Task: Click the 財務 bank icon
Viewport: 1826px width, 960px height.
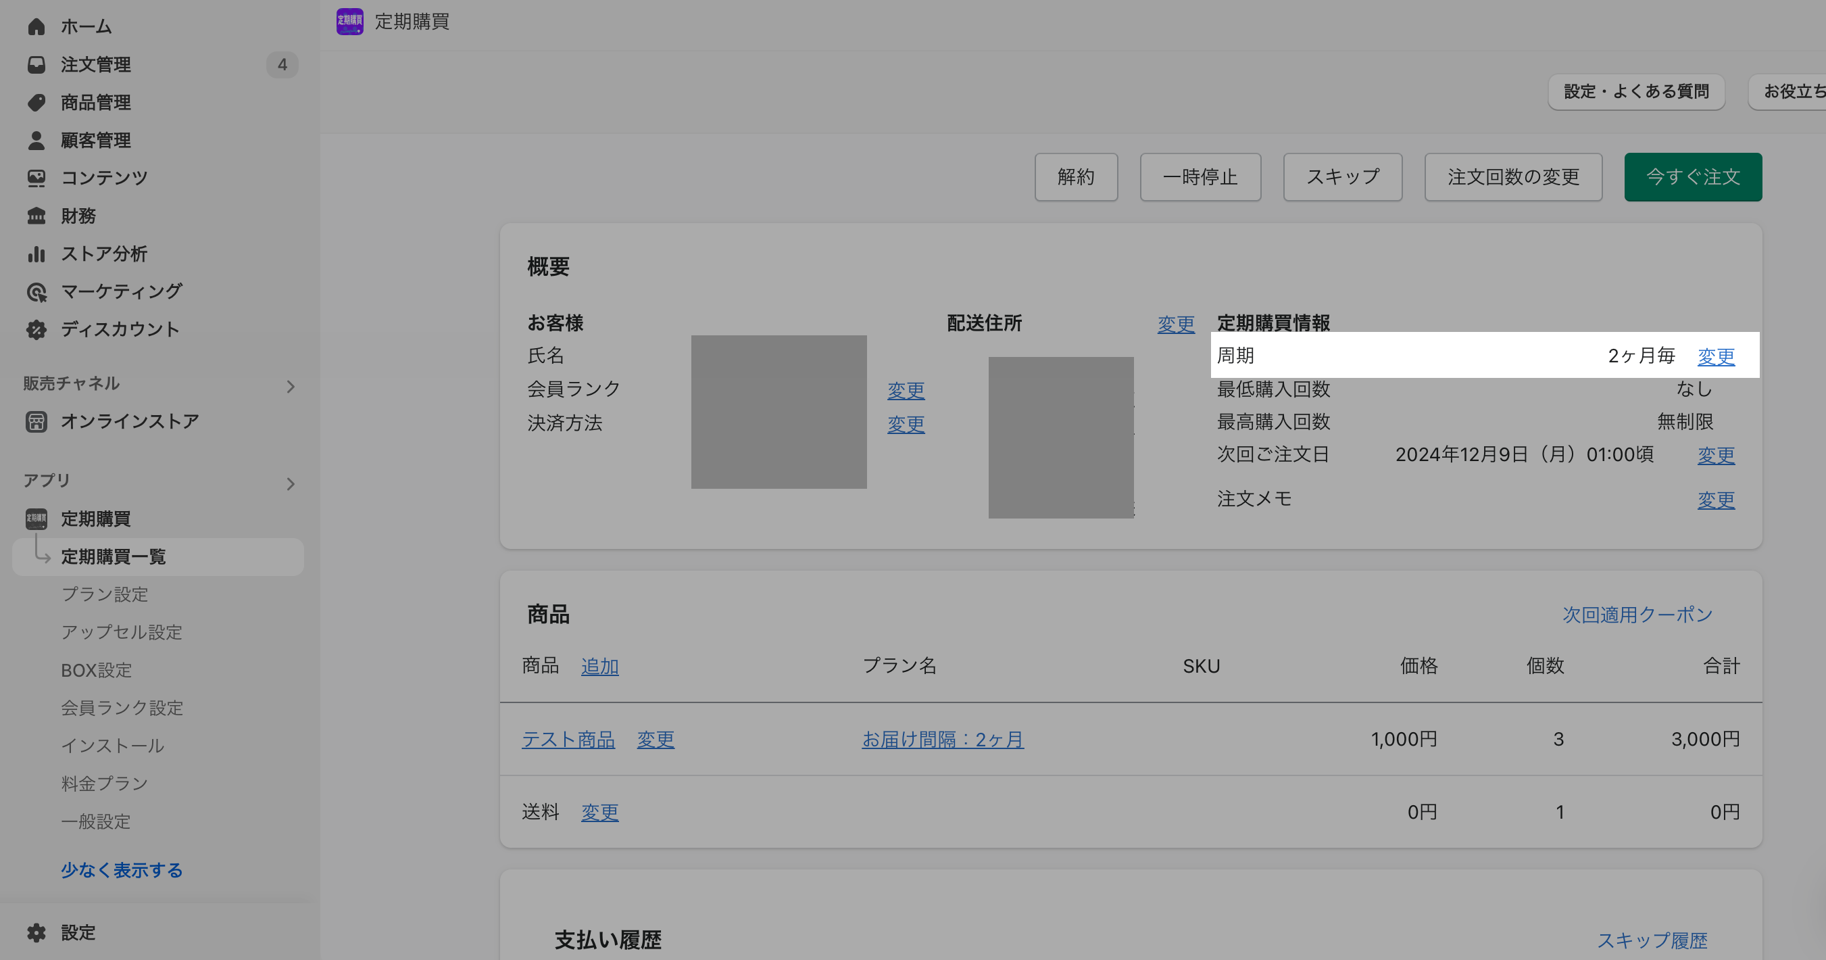Action: (36, 216)
